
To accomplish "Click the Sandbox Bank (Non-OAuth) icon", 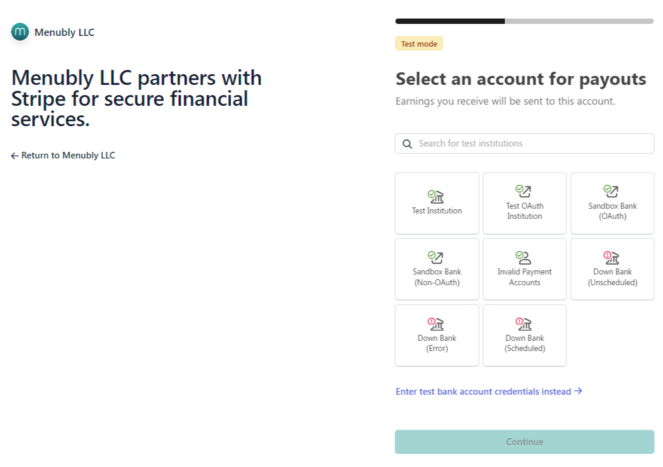I will tap(436, 258).
